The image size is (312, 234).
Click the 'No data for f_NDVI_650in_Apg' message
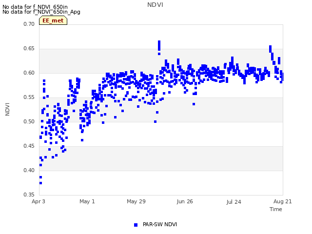tap(41, 12)
